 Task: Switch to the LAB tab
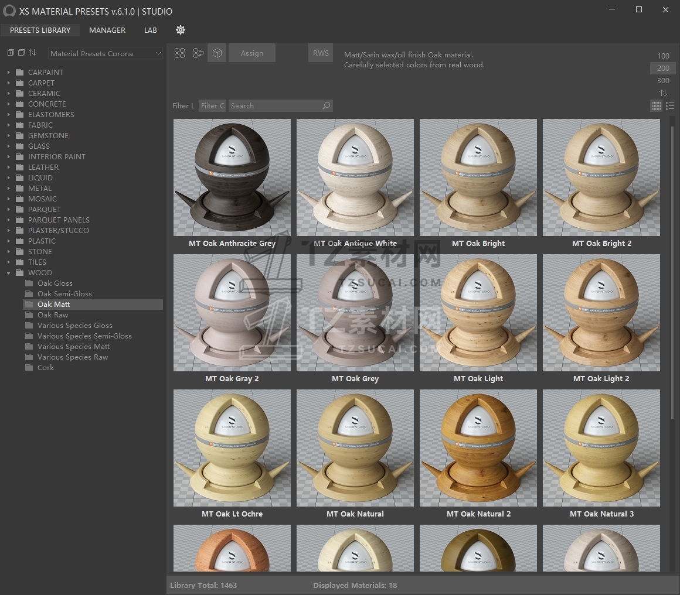[151, 30]
